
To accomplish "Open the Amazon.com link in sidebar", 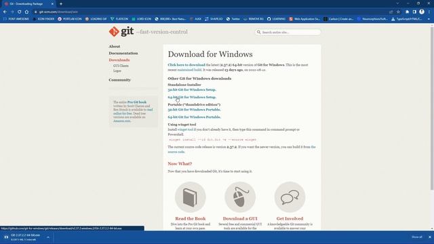I will 122,121.
